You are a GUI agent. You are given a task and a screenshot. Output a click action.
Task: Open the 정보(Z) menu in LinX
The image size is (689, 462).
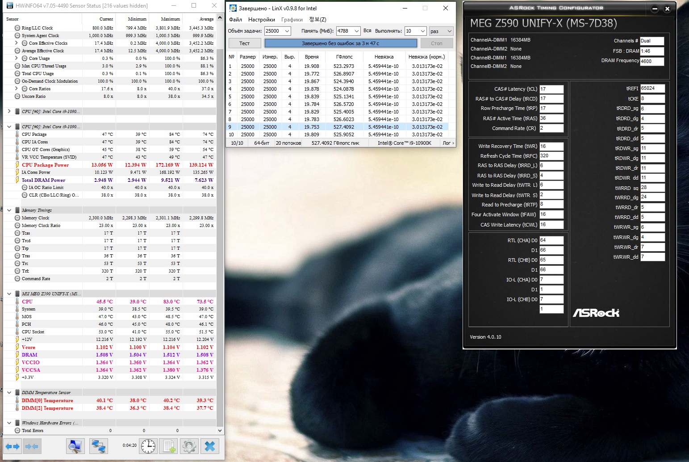[x=317, y=20]
